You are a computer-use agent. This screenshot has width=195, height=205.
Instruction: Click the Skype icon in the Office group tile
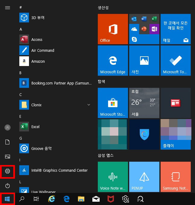coord(134,39)
